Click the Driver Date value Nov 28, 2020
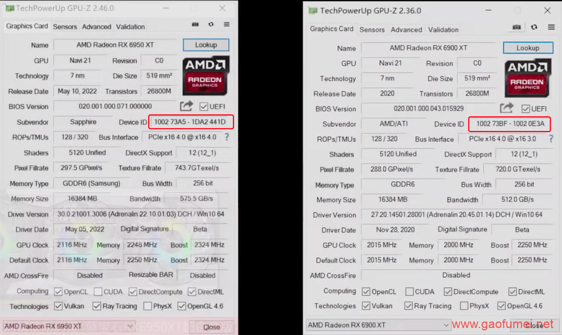 [x=395, y=230]
